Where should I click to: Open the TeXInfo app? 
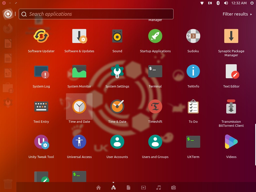(x=193, y=71)
